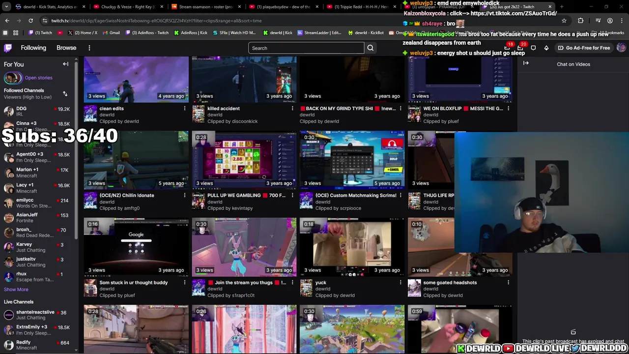Open the YouTube bookmark icon
629x354 pixels.
click(60, 33)
